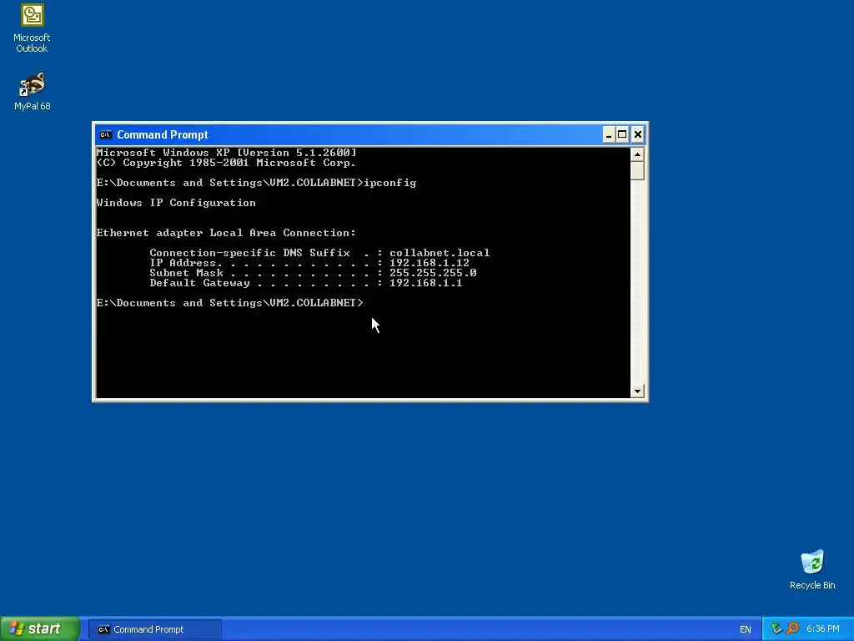Click the collabnet.local DNS suffix value
Viewport: 854px width, 641px height.
(440, 253)
